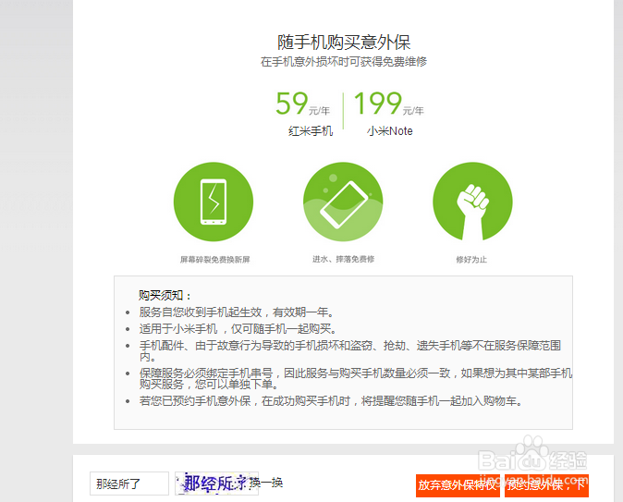The image size is (623, 502).
Task: Click the 购买须知 heading
Action: [165, 295]
